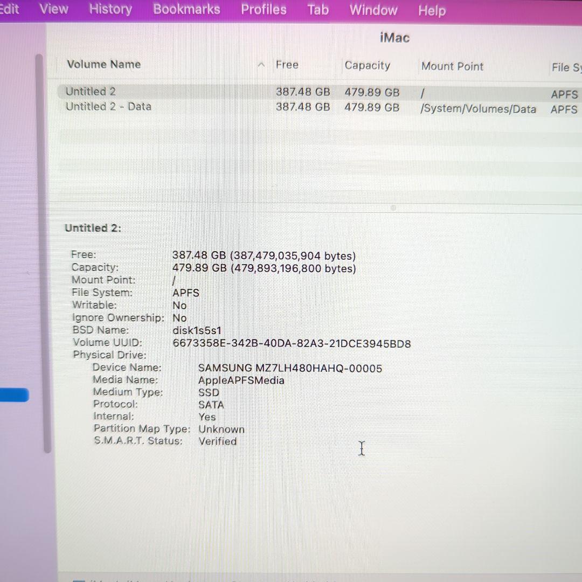Click the SAMSUNG device name text
The width and height of the screenshot is (582, 582).
point(290,368)
